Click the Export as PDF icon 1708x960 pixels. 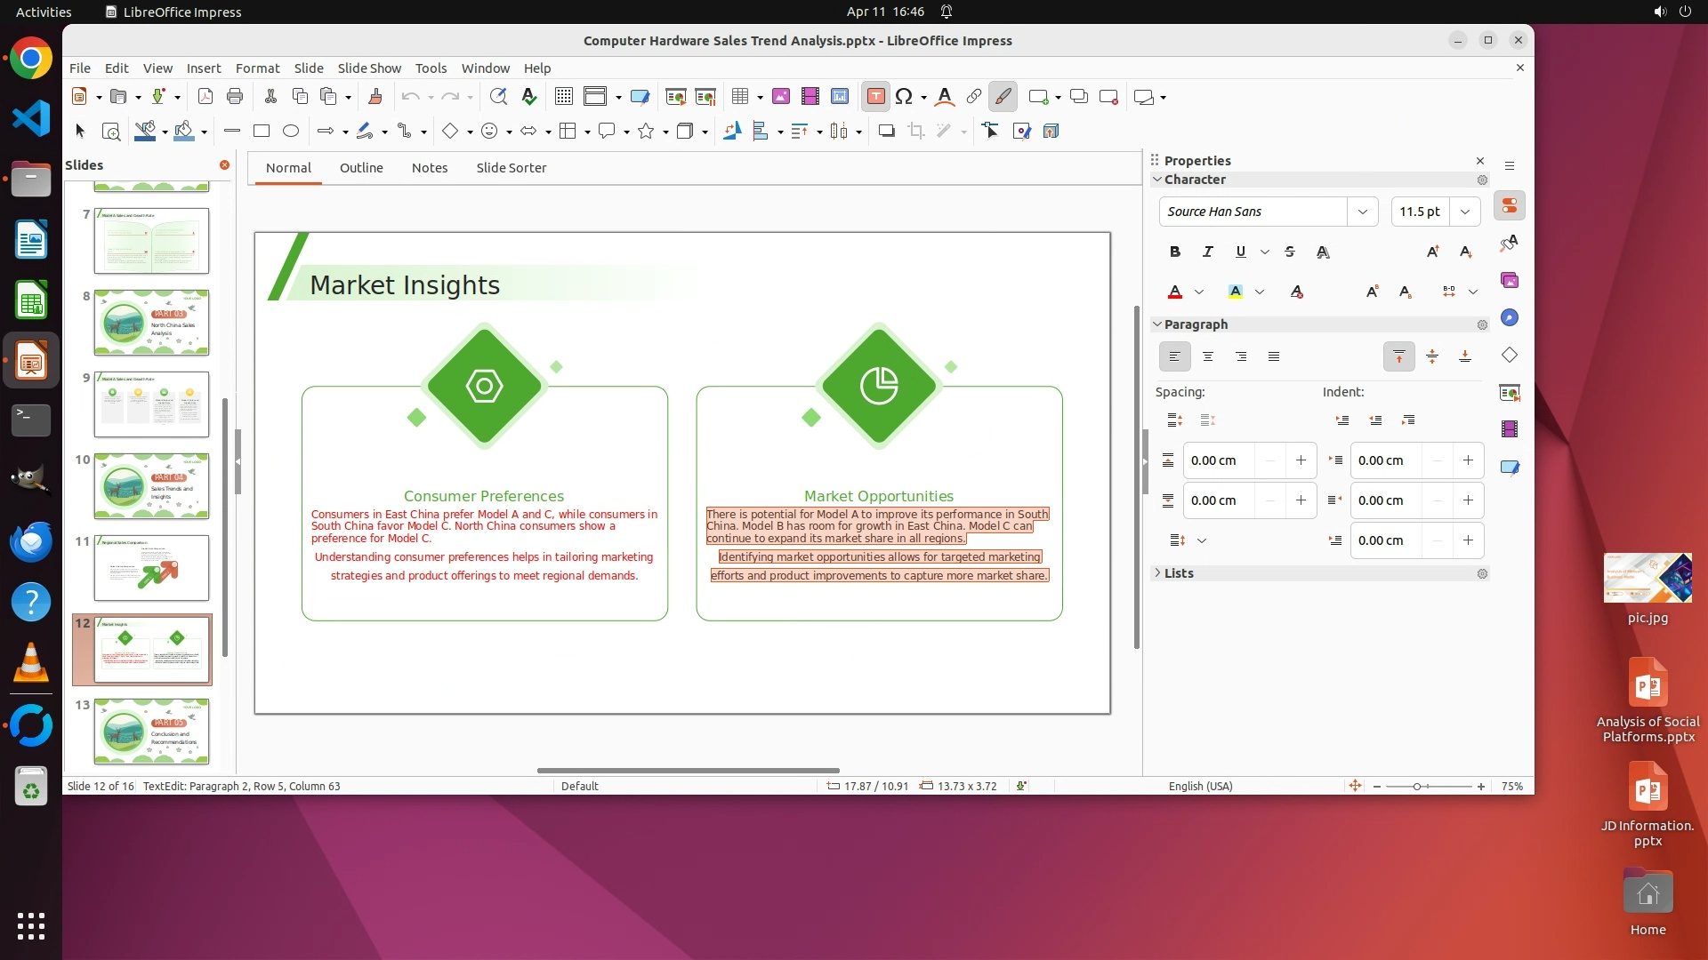(205, 97)
